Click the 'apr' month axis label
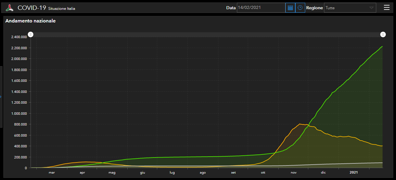396x180 pixels. coord(82,173)
